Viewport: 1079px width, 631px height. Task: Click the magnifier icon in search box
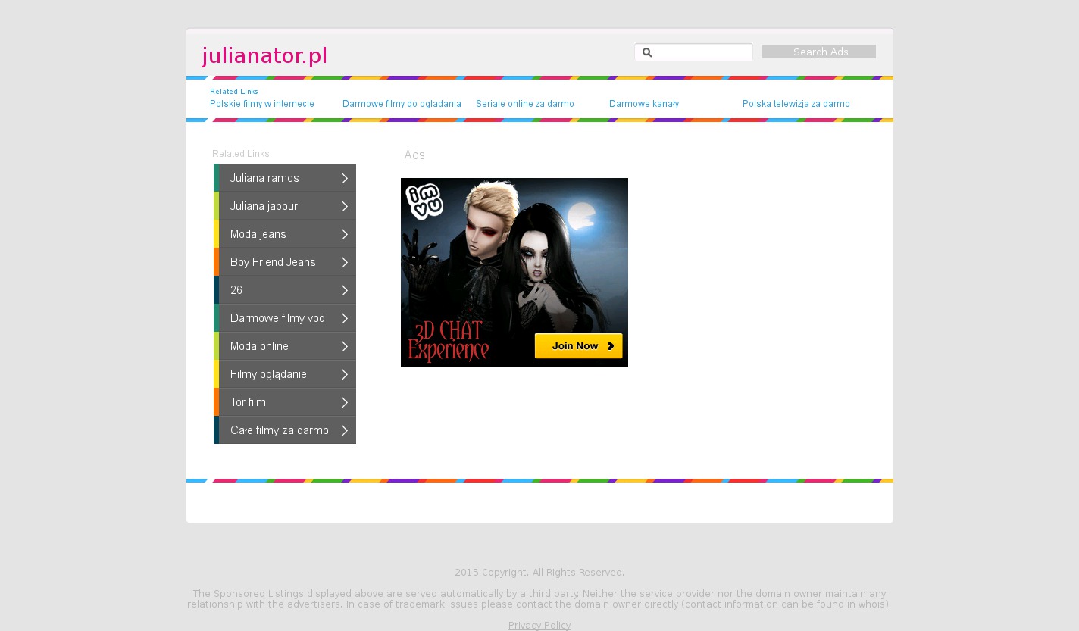(x=647, y=52)
